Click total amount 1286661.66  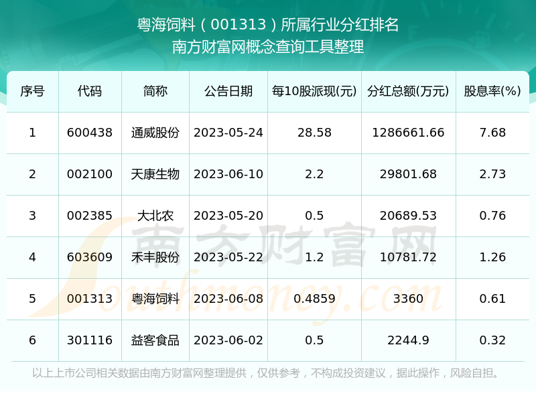[408, 133]
